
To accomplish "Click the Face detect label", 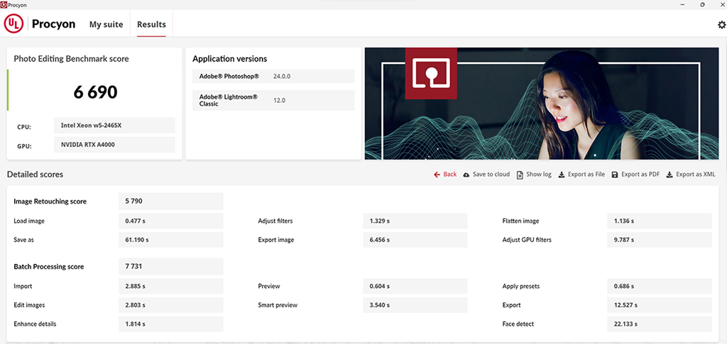I will [x=518, y=324].
